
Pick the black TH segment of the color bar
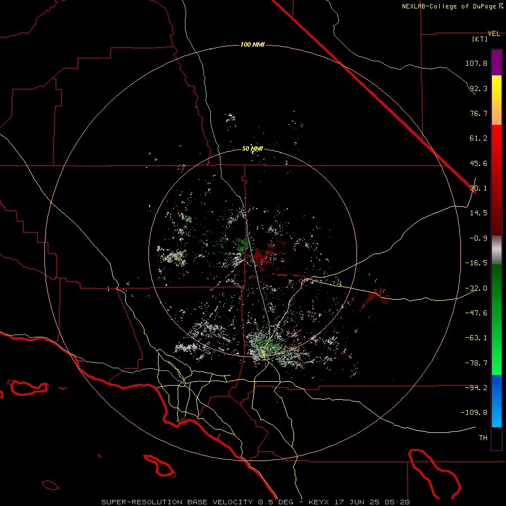pyautogui.click(x=496, y=439)
